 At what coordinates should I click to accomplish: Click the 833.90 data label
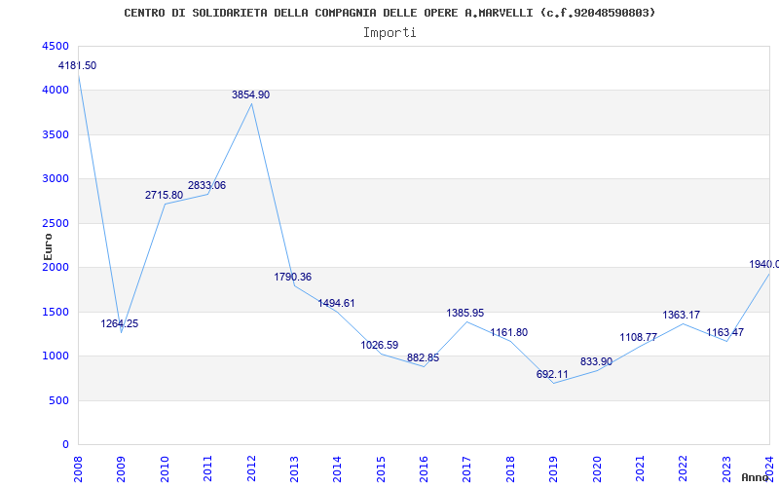tap(596, 361)
